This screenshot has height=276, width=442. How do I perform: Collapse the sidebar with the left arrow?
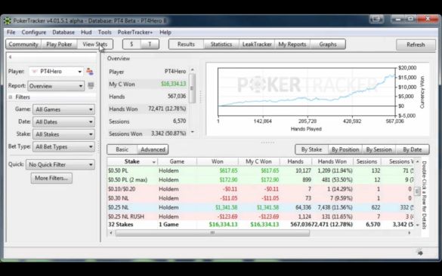pyautogui.click(x=10, y=57)
